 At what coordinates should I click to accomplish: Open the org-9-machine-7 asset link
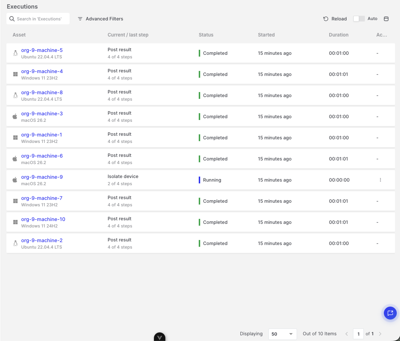tap(42, 198)
